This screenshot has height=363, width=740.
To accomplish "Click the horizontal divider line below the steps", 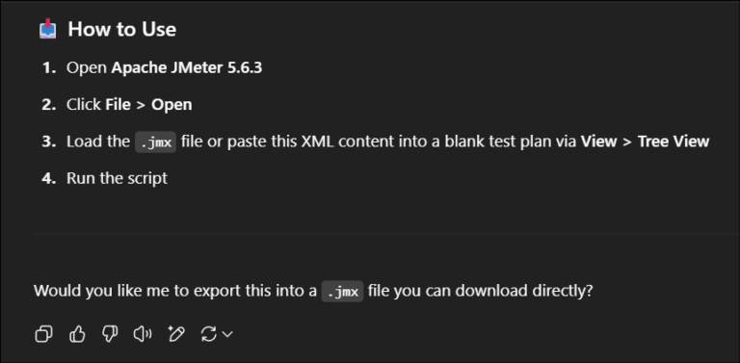I will tap(386, 233).
